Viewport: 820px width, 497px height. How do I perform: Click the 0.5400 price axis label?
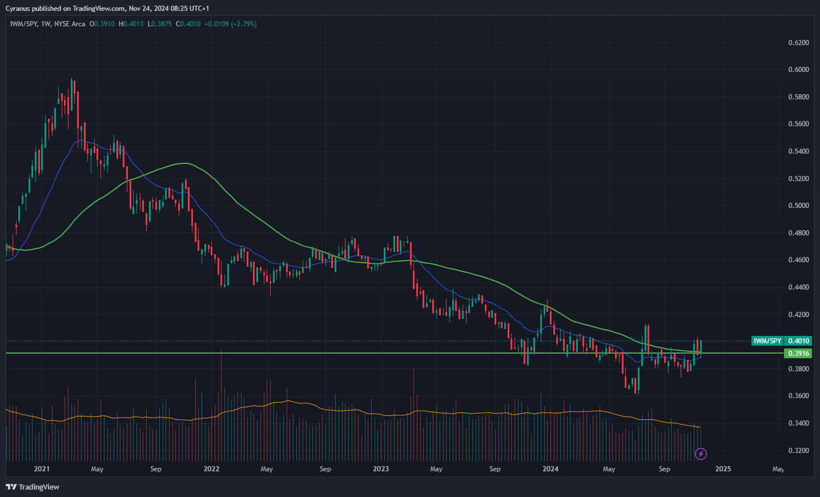tap(798, 151)
